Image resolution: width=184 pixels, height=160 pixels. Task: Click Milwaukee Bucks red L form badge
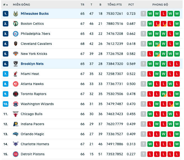pyautogui.click(x=164, y=14)
